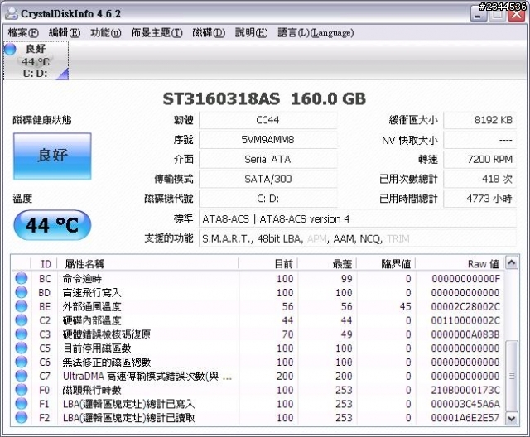The width and height of the screenshot is (530, 437).
Task: Click the power on count 418 次
Action: 480,179
